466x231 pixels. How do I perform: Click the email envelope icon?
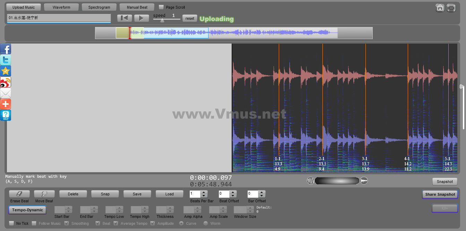[x=6, y=93]
